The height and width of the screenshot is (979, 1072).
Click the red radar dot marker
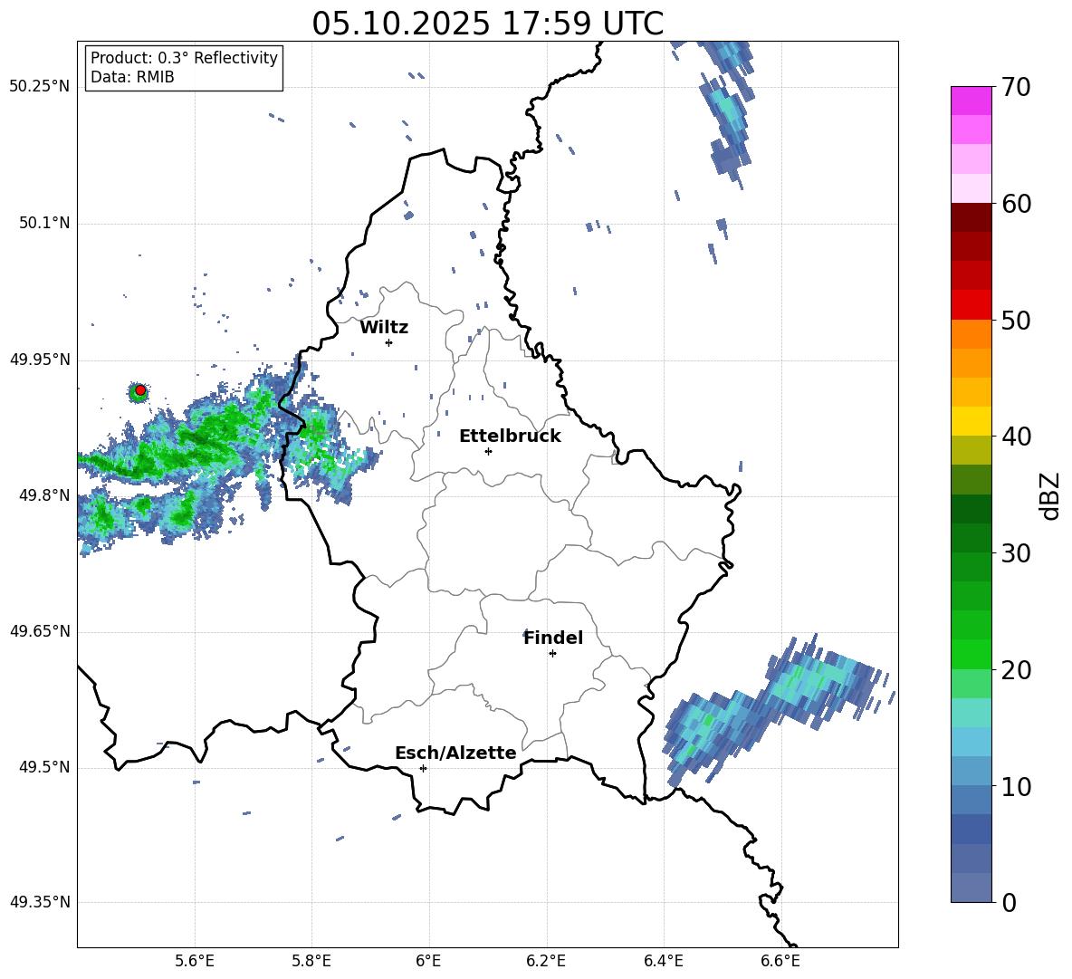139,390
